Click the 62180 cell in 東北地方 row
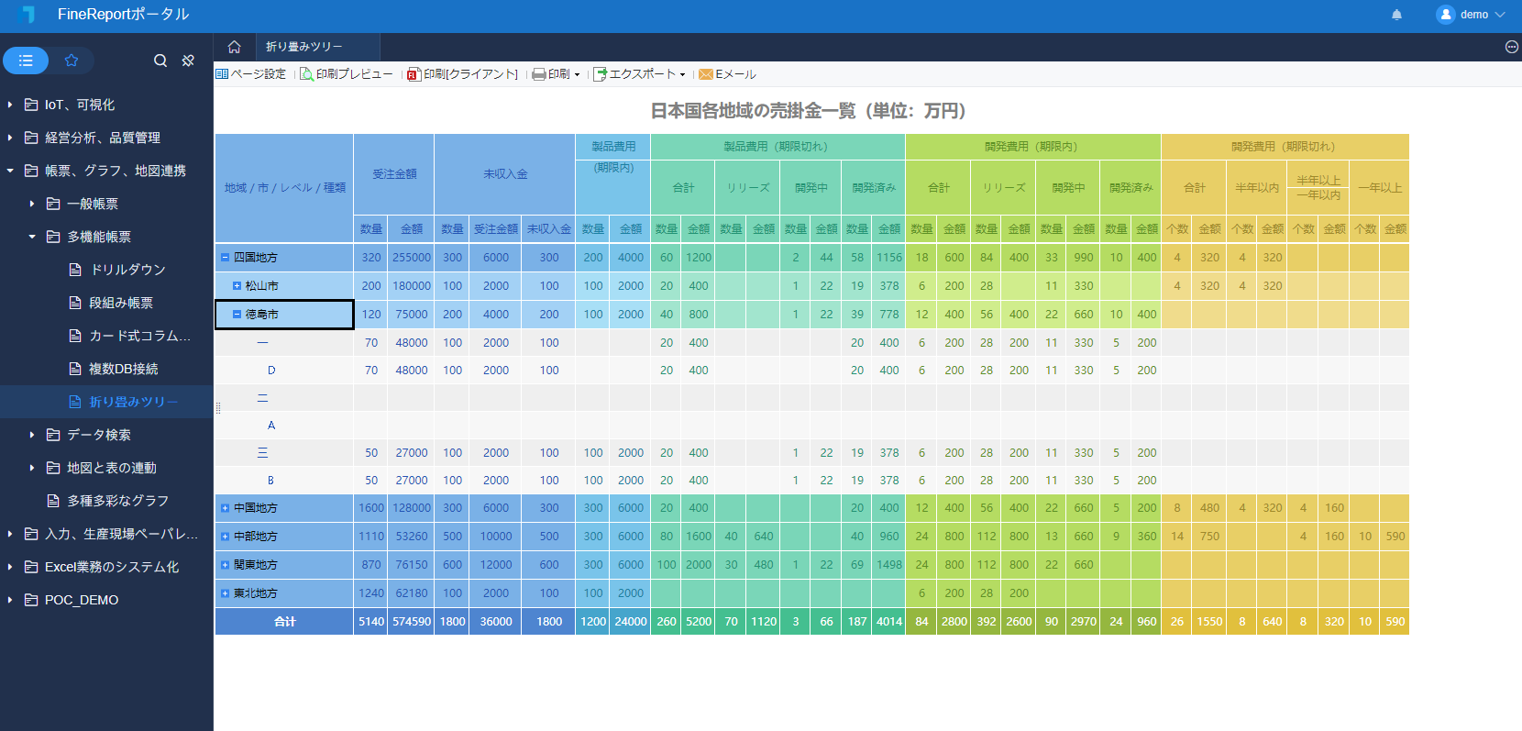Screen dimensions: 1522x731 click(412, 593)
